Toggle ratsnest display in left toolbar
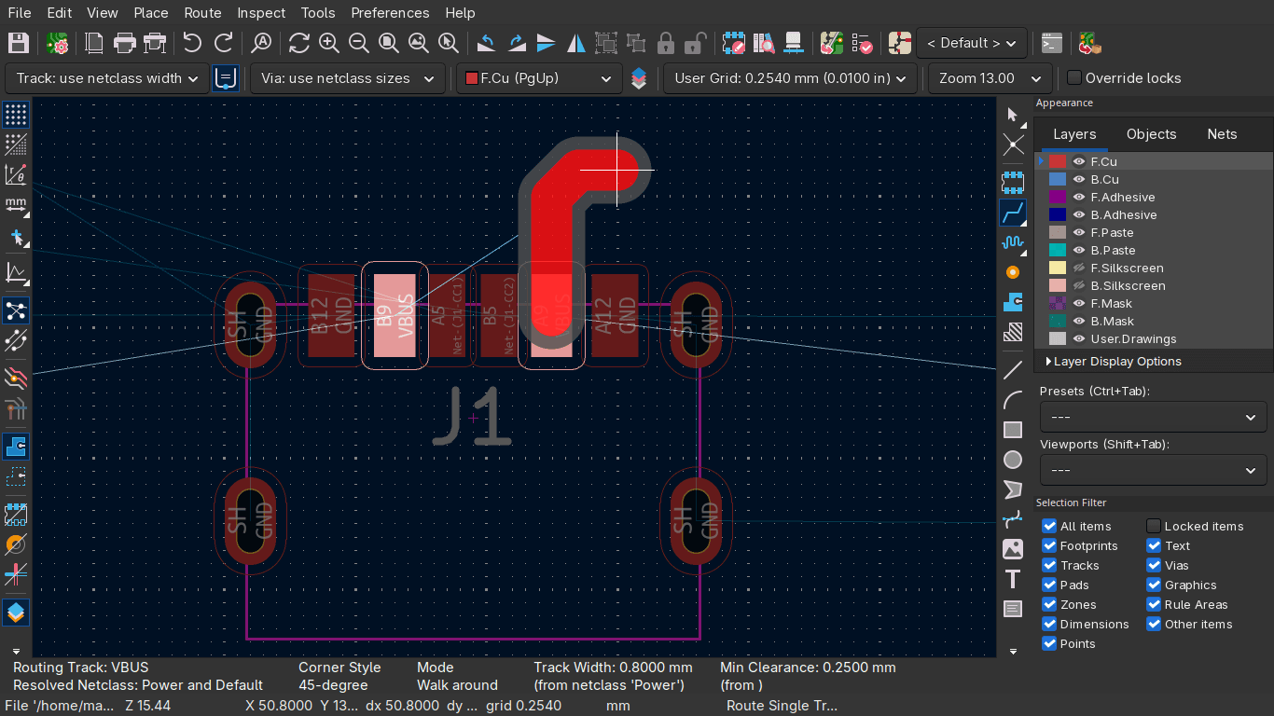 click(16, 310)
